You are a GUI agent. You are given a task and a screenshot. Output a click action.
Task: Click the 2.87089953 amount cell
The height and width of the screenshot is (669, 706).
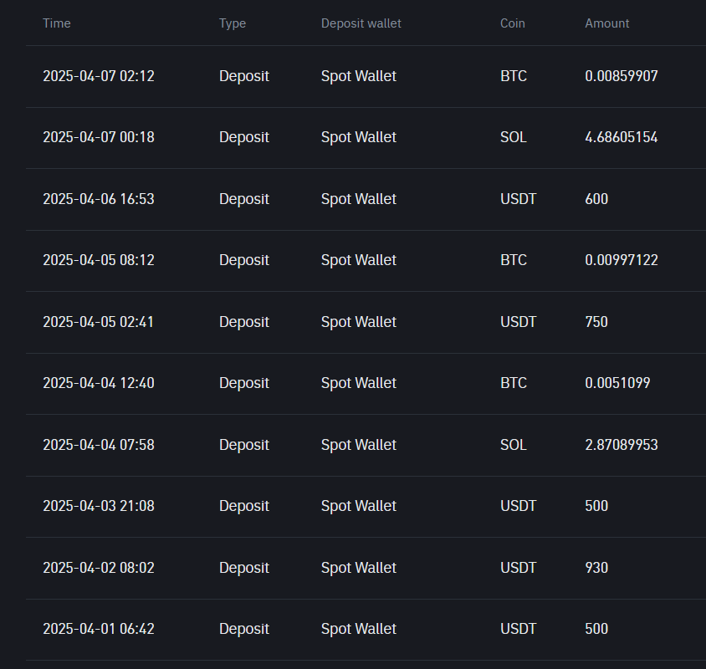[621, 445]
